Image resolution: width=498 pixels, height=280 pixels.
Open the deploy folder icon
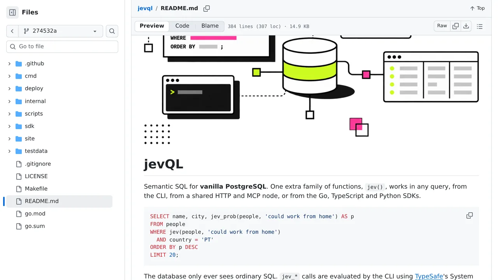click(19, 89)
